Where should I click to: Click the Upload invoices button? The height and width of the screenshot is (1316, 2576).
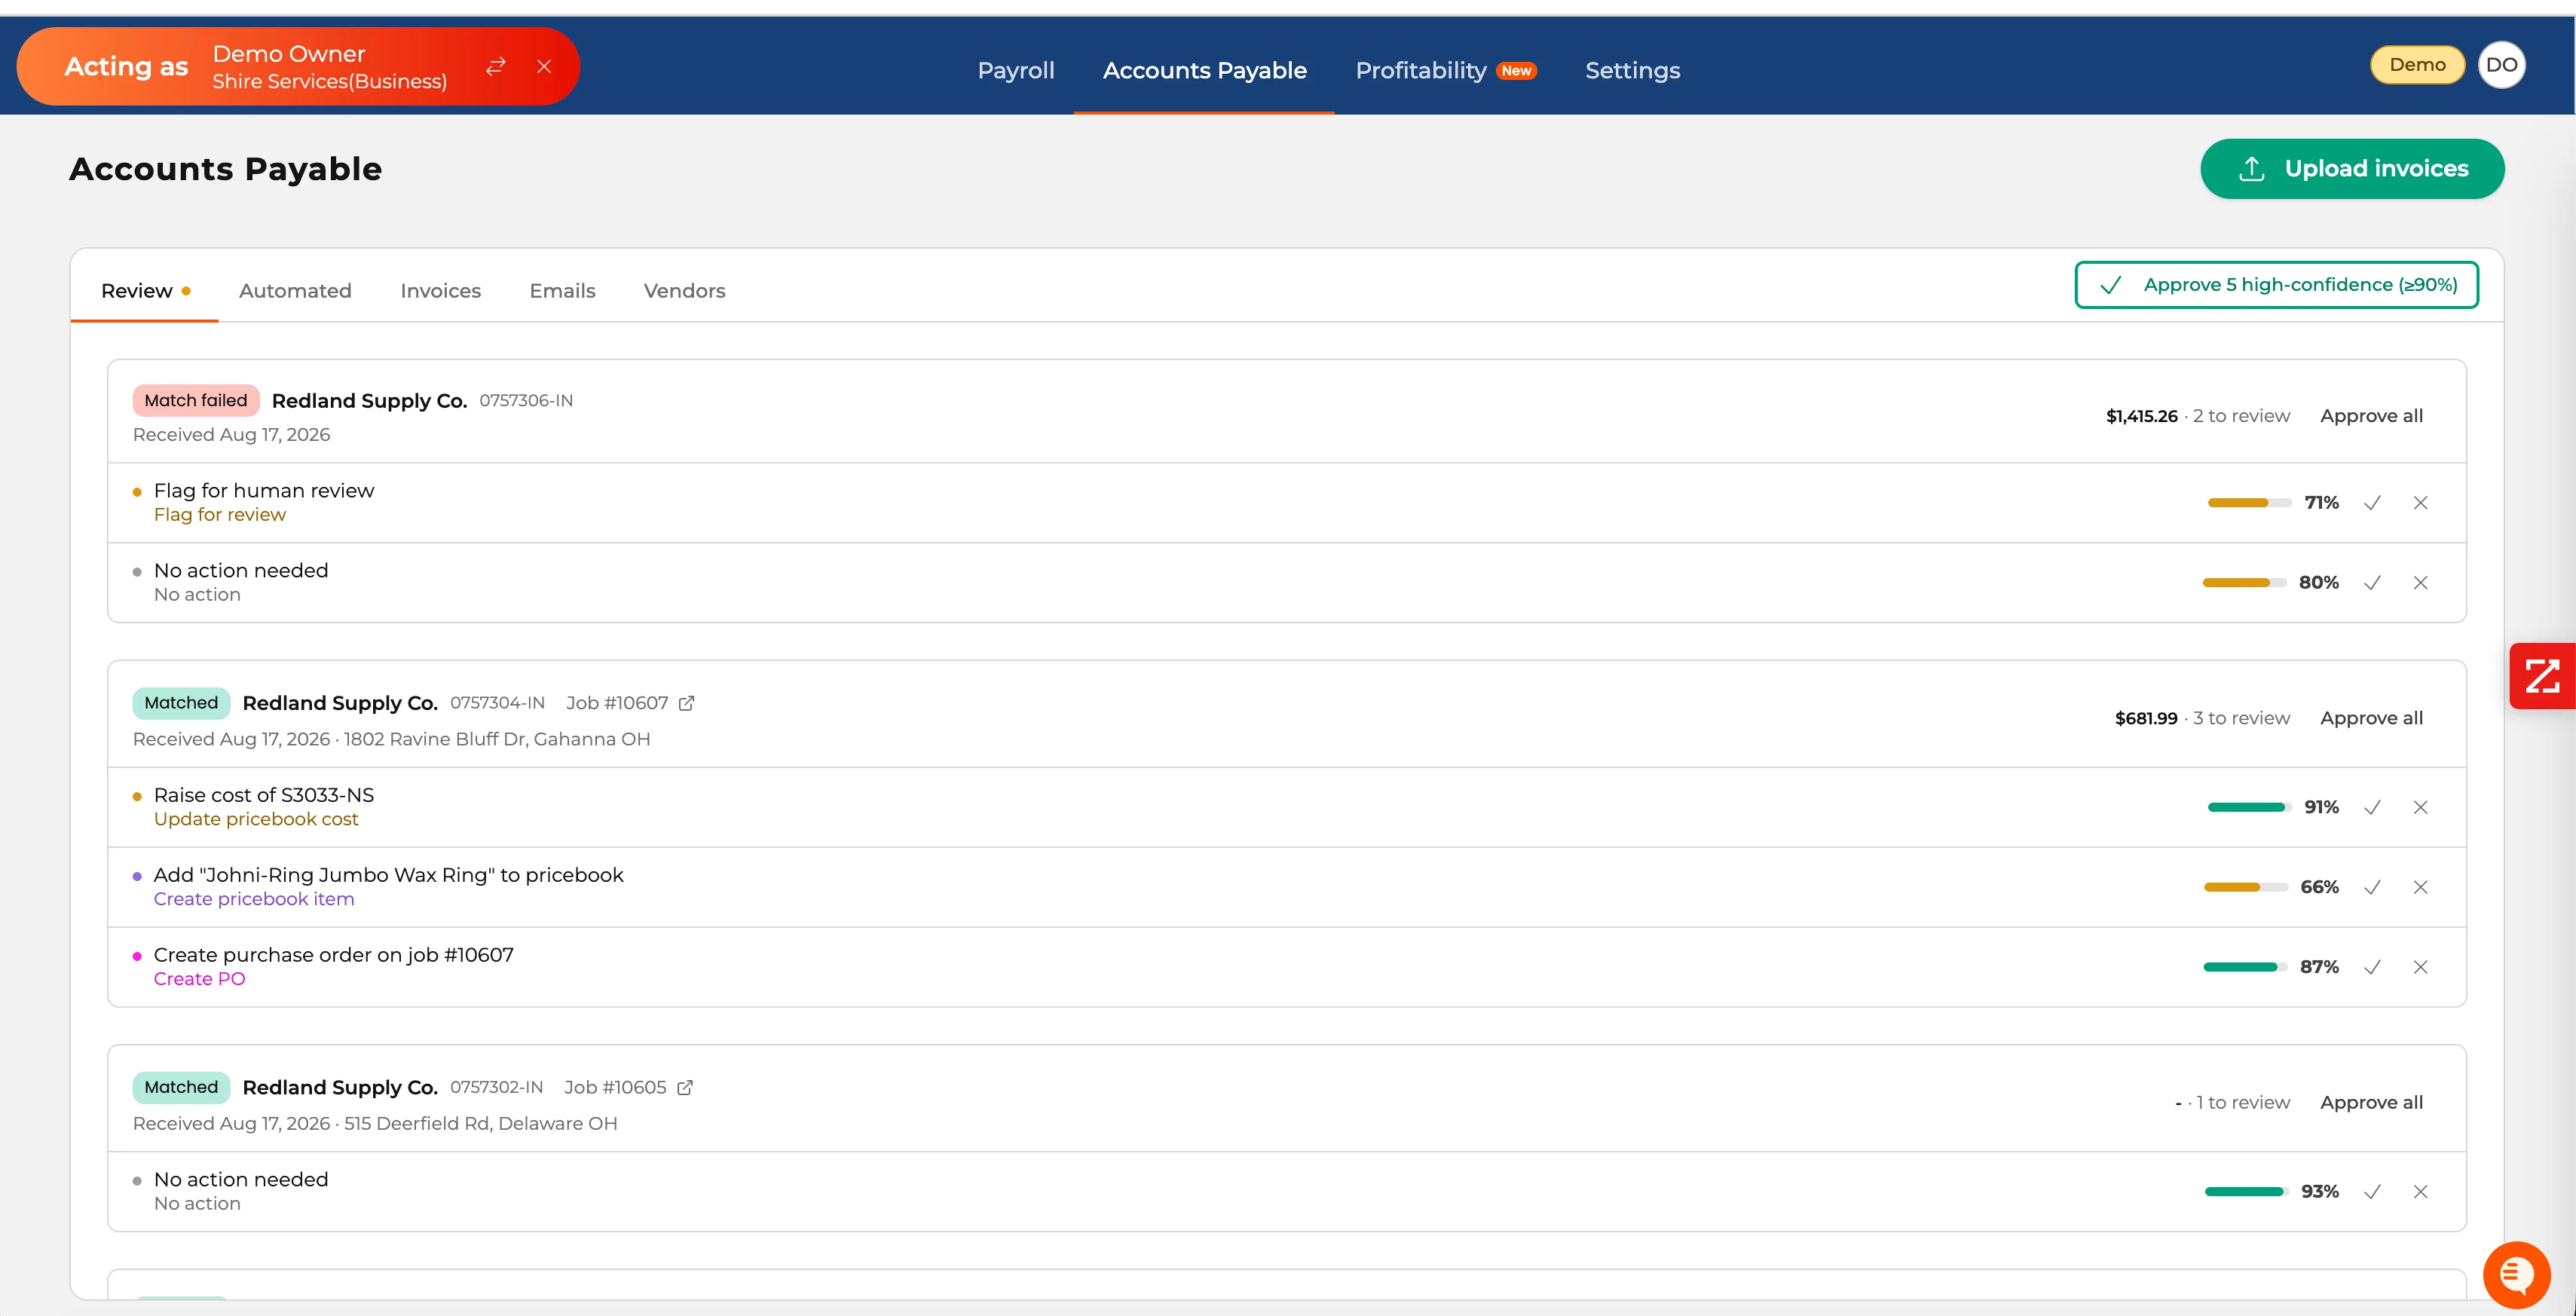click(2352, 169)
